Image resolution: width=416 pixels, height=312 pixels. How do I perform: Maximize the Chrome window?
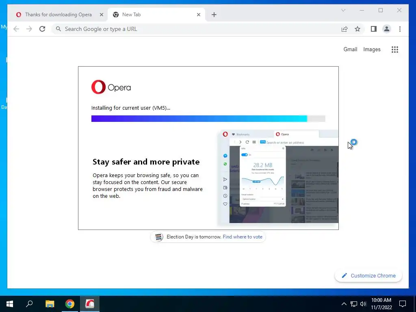[x=381, y=10]
